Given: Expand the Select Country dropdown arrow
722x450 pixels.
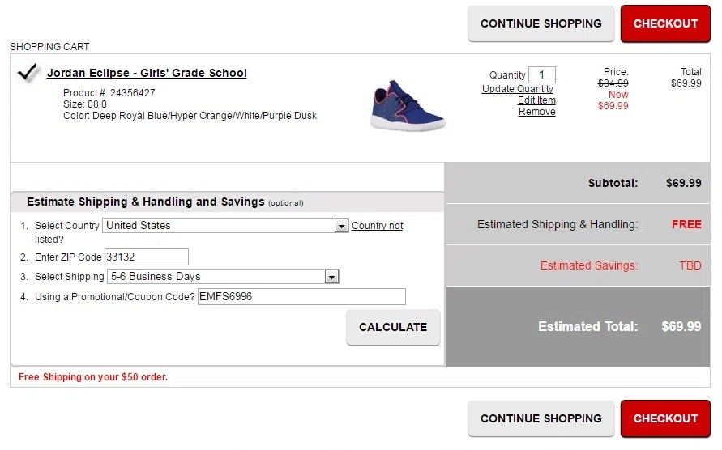Looking at the screenshot, I should click(x=341, y=226).
